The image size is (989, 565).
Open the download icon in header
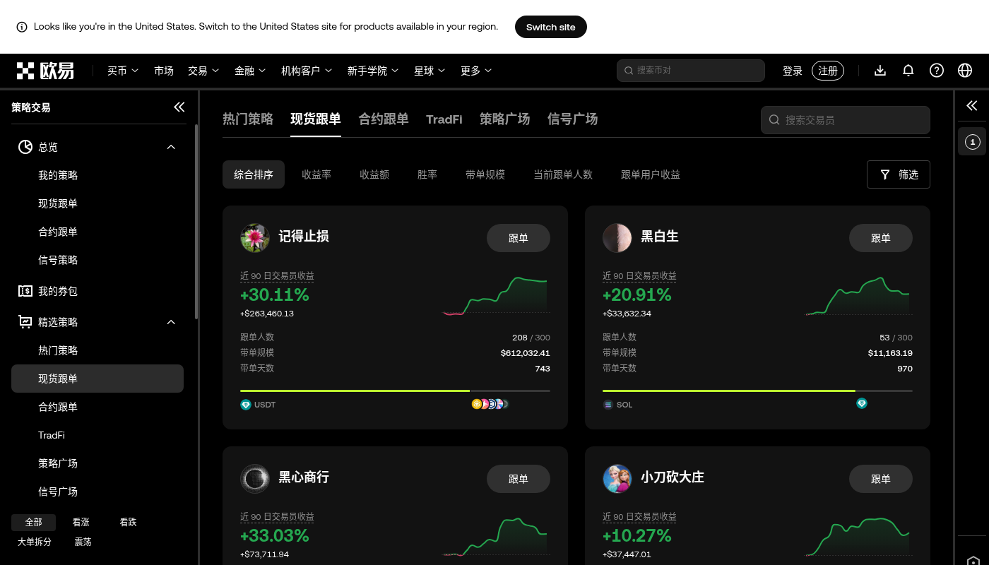point(880,71)
